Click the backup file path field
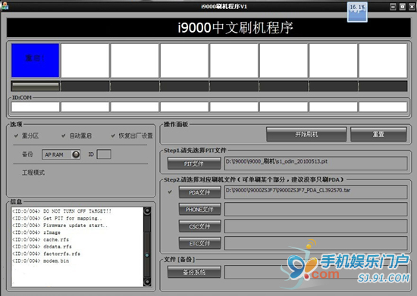Screen dimensions: 417x296 [x=316, y=272]
